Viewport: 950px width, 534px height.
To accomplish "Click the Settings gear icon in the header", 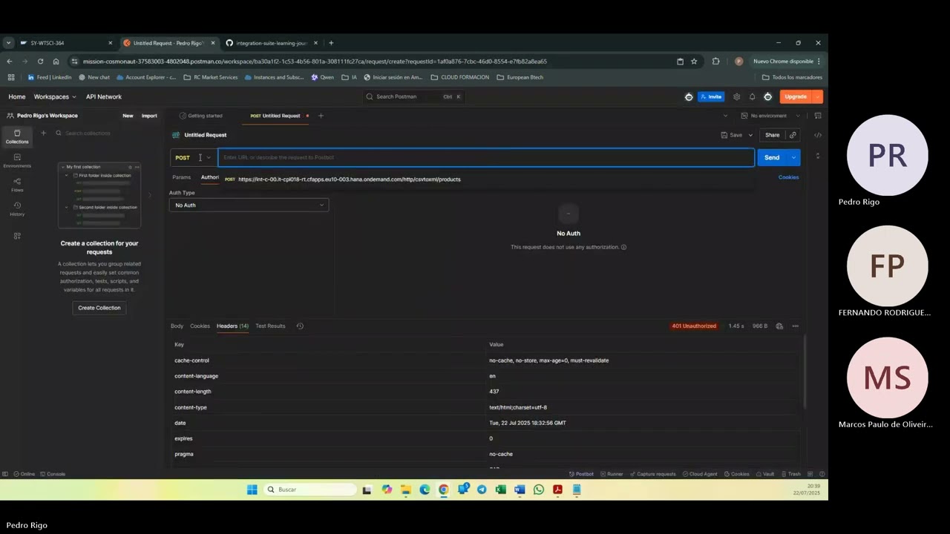I will [736, 96].
